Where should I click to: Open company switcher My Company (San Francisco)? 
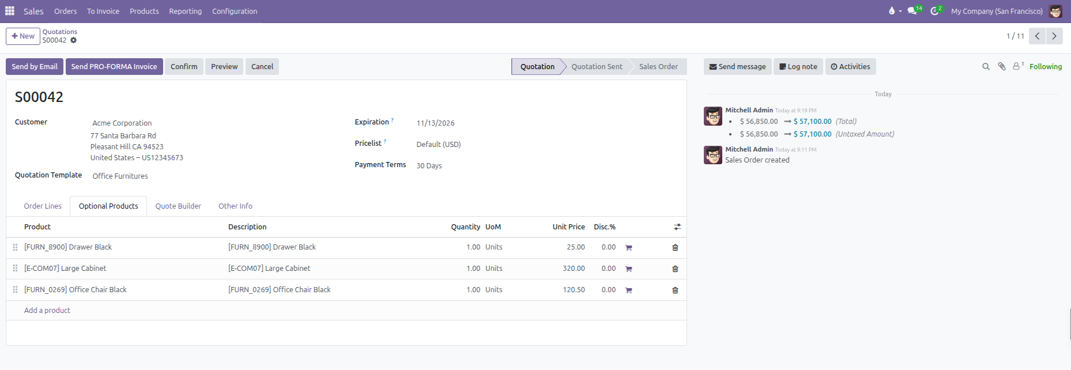(x=997, y=11)
